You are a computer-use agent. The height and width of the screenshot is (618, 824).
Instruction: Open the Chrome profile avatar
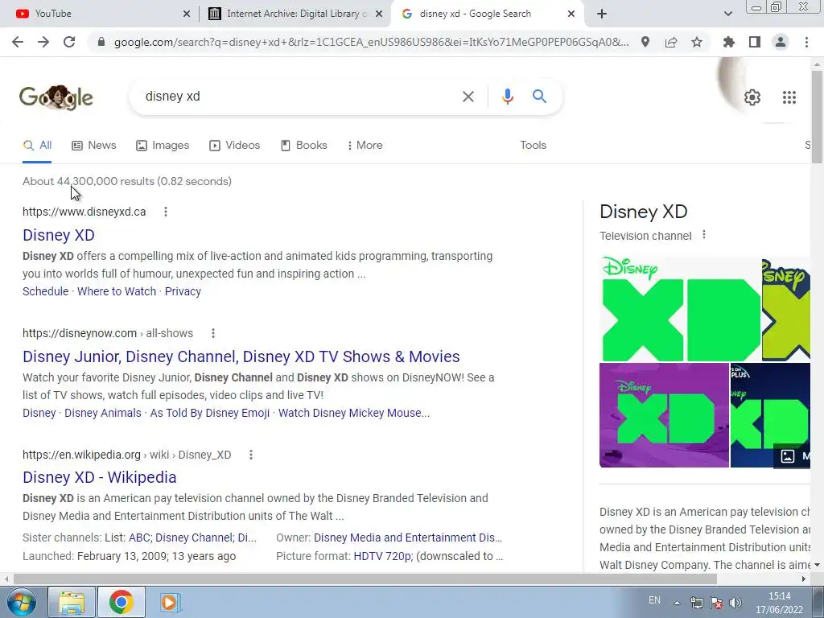tap(781, 42)
